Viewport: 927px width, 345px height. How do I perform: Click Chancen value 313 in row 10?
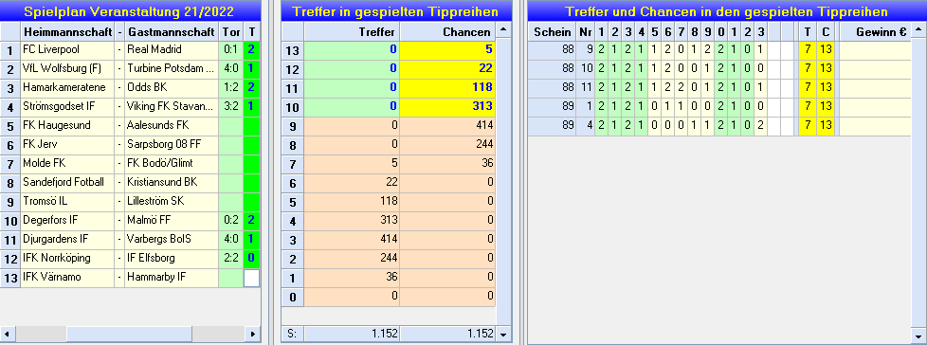[x=448, y=107]
